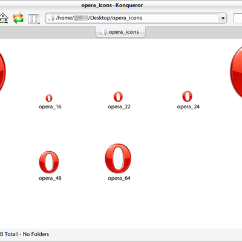
Task: Click the large Opera icon at right edge
Action: pos(236,71)
